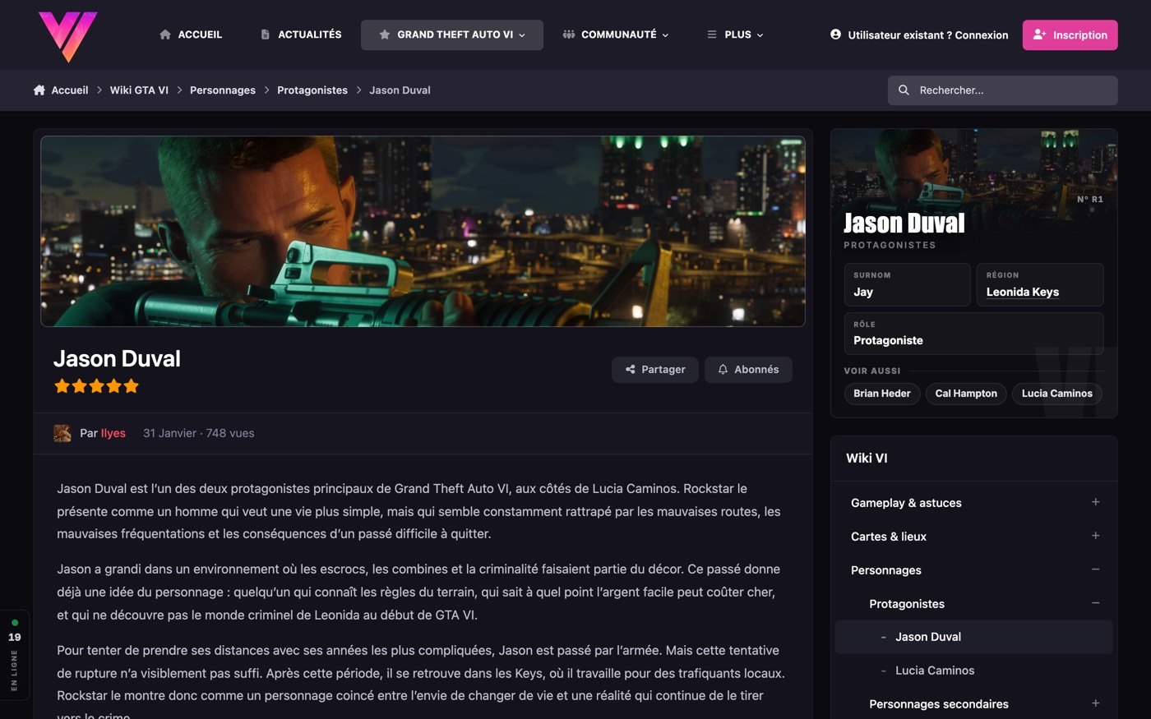Focus the Rechercher search field

tap(1002, 90)
